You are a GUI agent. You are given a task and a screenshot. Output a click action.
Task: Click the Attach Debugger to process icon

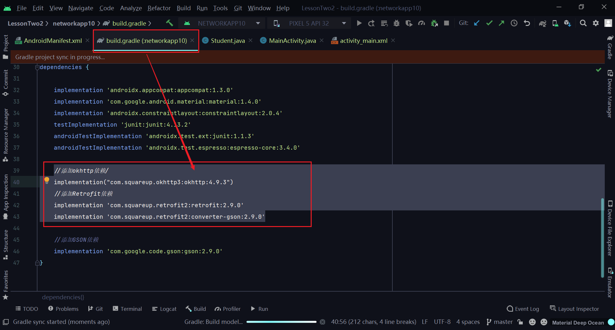[434, 23]
